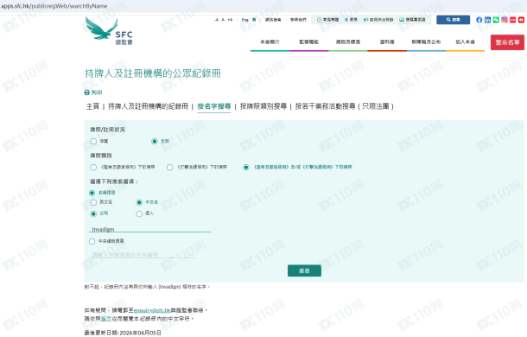The height and width of the screenshot is (337, 527).
Task: Open the YouTube icon at far right
Action: 521,20
